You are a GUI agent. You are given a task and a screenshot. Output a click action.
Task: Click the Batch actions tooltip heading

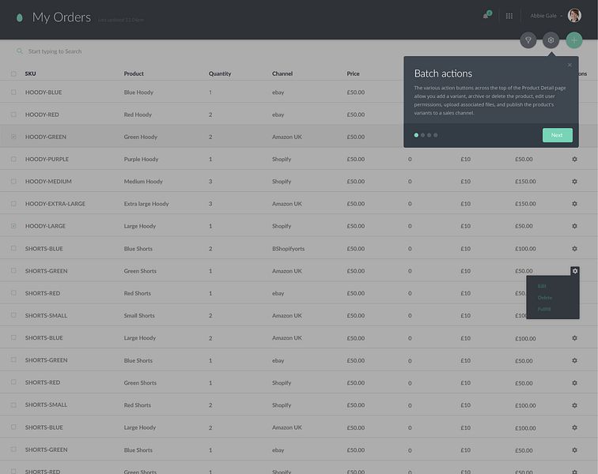pyautogui.click(x=443, y=73)
